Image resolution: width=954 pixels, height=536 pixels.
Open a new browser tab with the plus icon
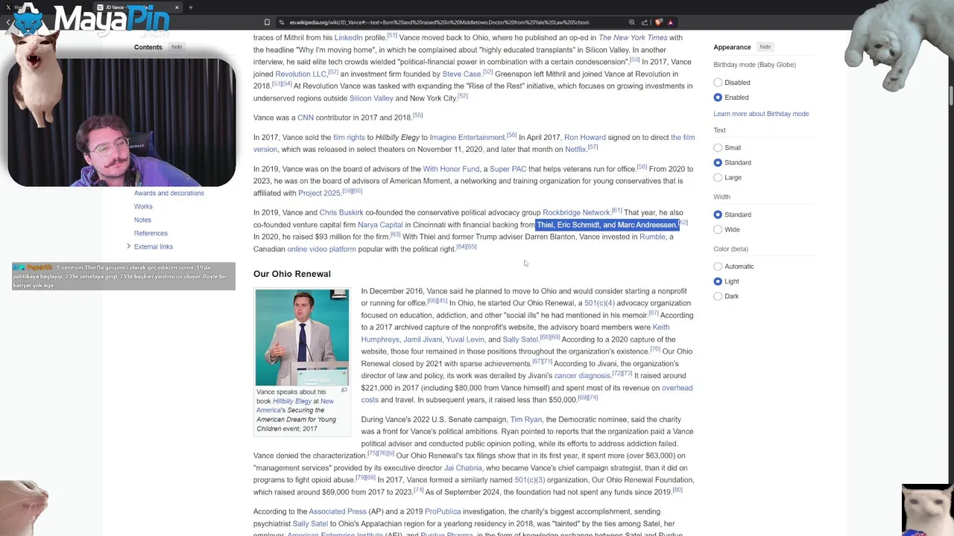pos(191,7)
